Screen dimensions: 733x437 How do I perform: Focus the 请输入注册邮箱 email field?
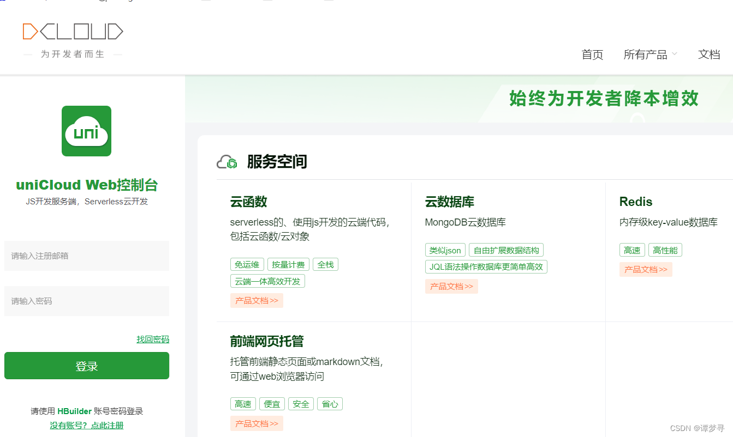coord(87,256)
